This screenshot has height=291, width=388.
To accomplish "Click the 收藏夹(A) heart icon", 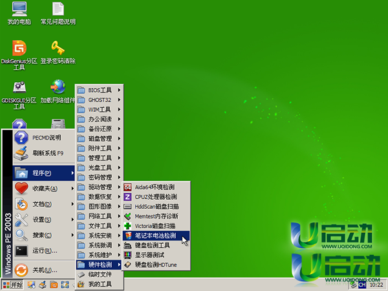I will coord(21,189).
